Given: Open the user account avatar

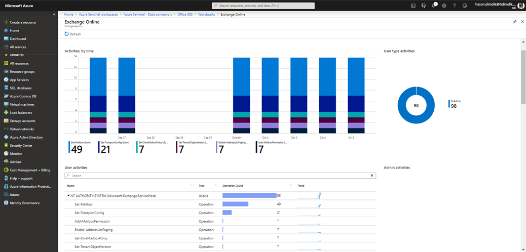Looking at the screenshot, I should coord(520,6).
